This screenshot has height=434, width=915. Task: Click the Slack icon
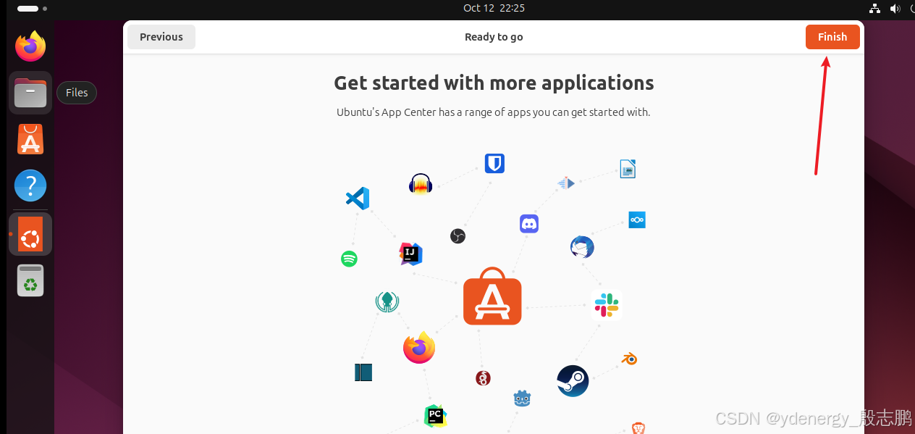click(x=607, y=305)
